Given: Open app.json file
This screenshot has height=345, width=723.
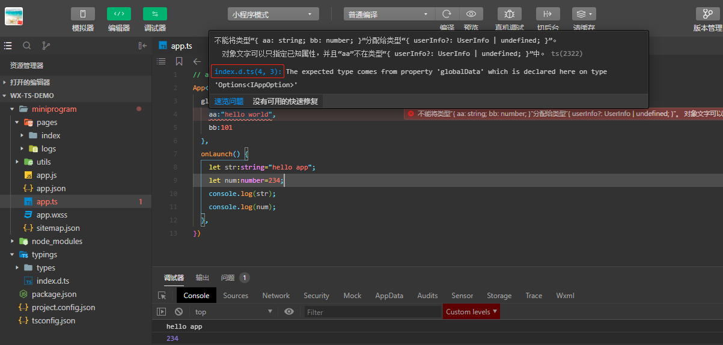Looking at the screenshot, I should coord(76,188).
